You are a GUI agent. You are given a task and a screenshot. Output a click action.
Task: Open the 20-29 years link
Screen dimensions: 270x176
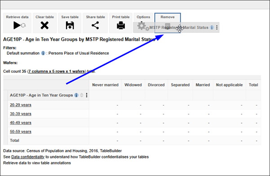click(21, 105)
